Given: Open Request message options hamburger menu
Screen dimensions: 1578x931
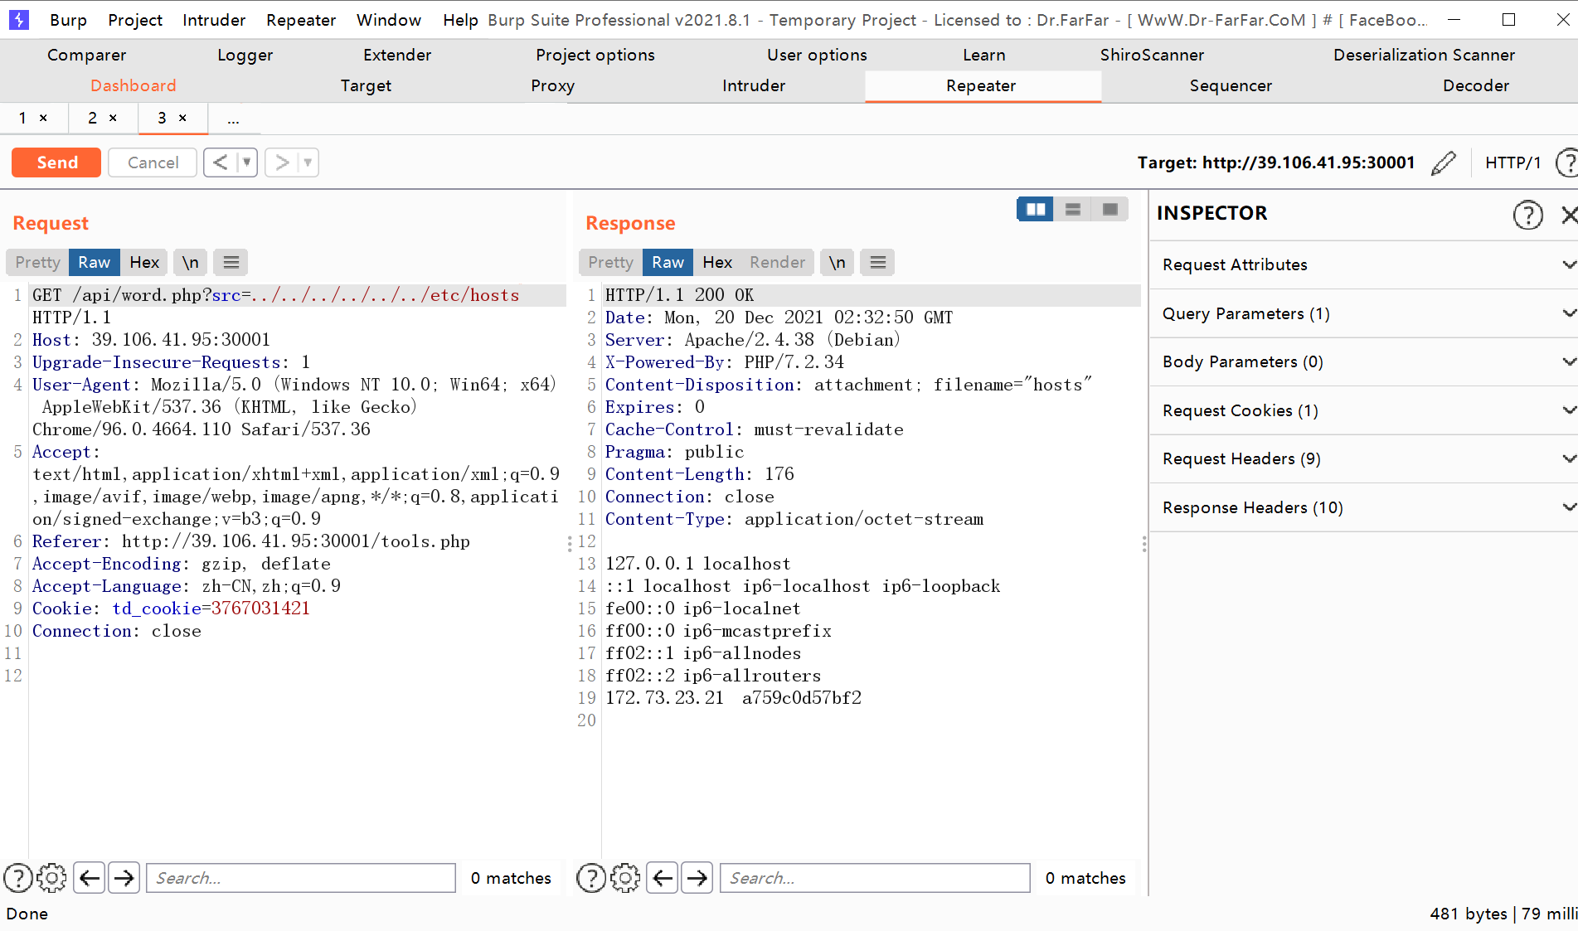Looking at the screenshot, I should click(231, 262).
